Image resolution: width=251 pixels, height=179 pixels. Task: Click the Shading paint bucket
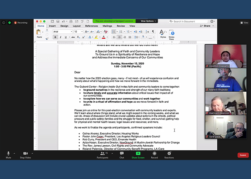click(x=143, y=37)
